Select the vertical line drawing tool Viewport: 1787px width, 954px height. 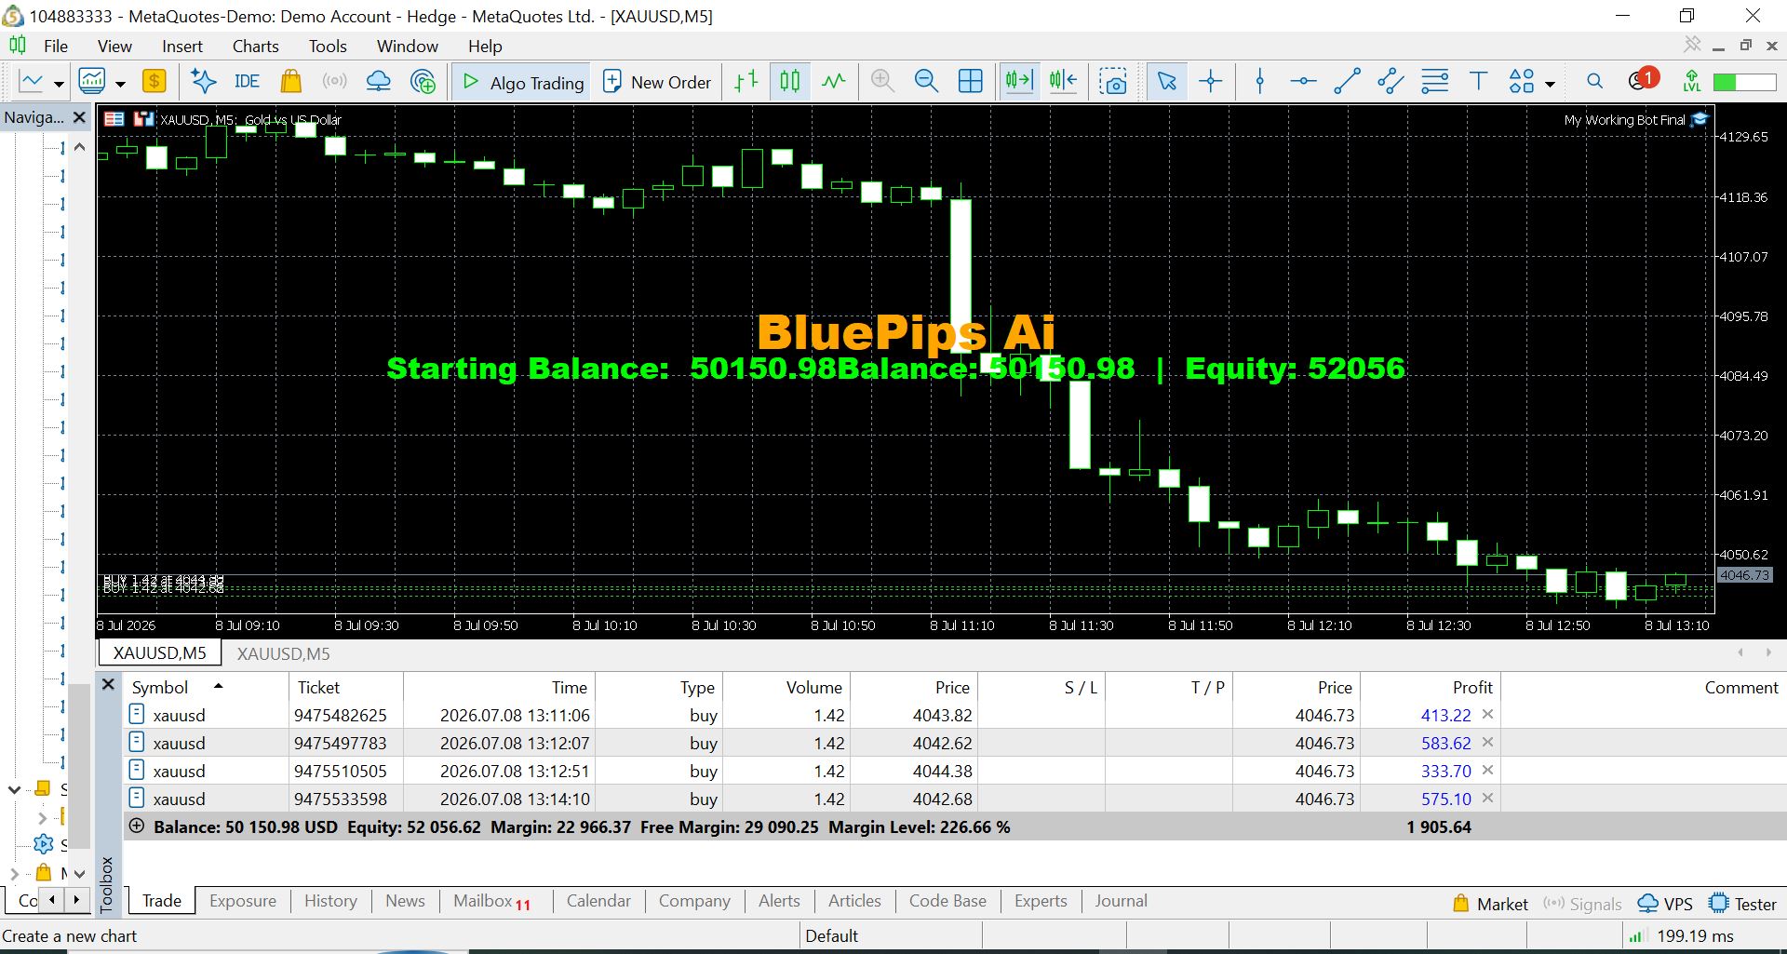pyautogui.click(x=1260, y=82)
